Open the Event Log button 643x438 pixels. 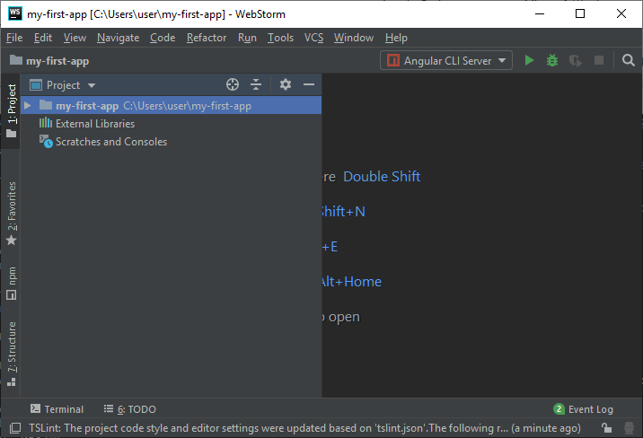click(x=583, y=409)
